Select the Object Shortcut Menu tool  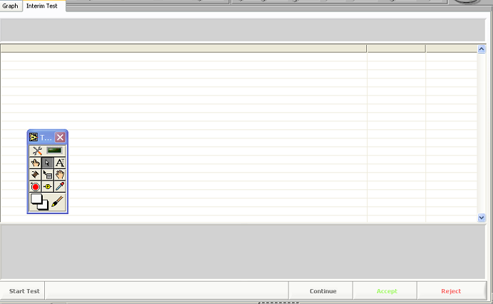click(48, 175)
